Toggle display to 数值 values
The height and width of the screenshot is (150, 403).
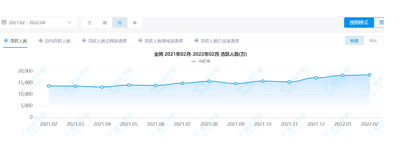point(354,41)
